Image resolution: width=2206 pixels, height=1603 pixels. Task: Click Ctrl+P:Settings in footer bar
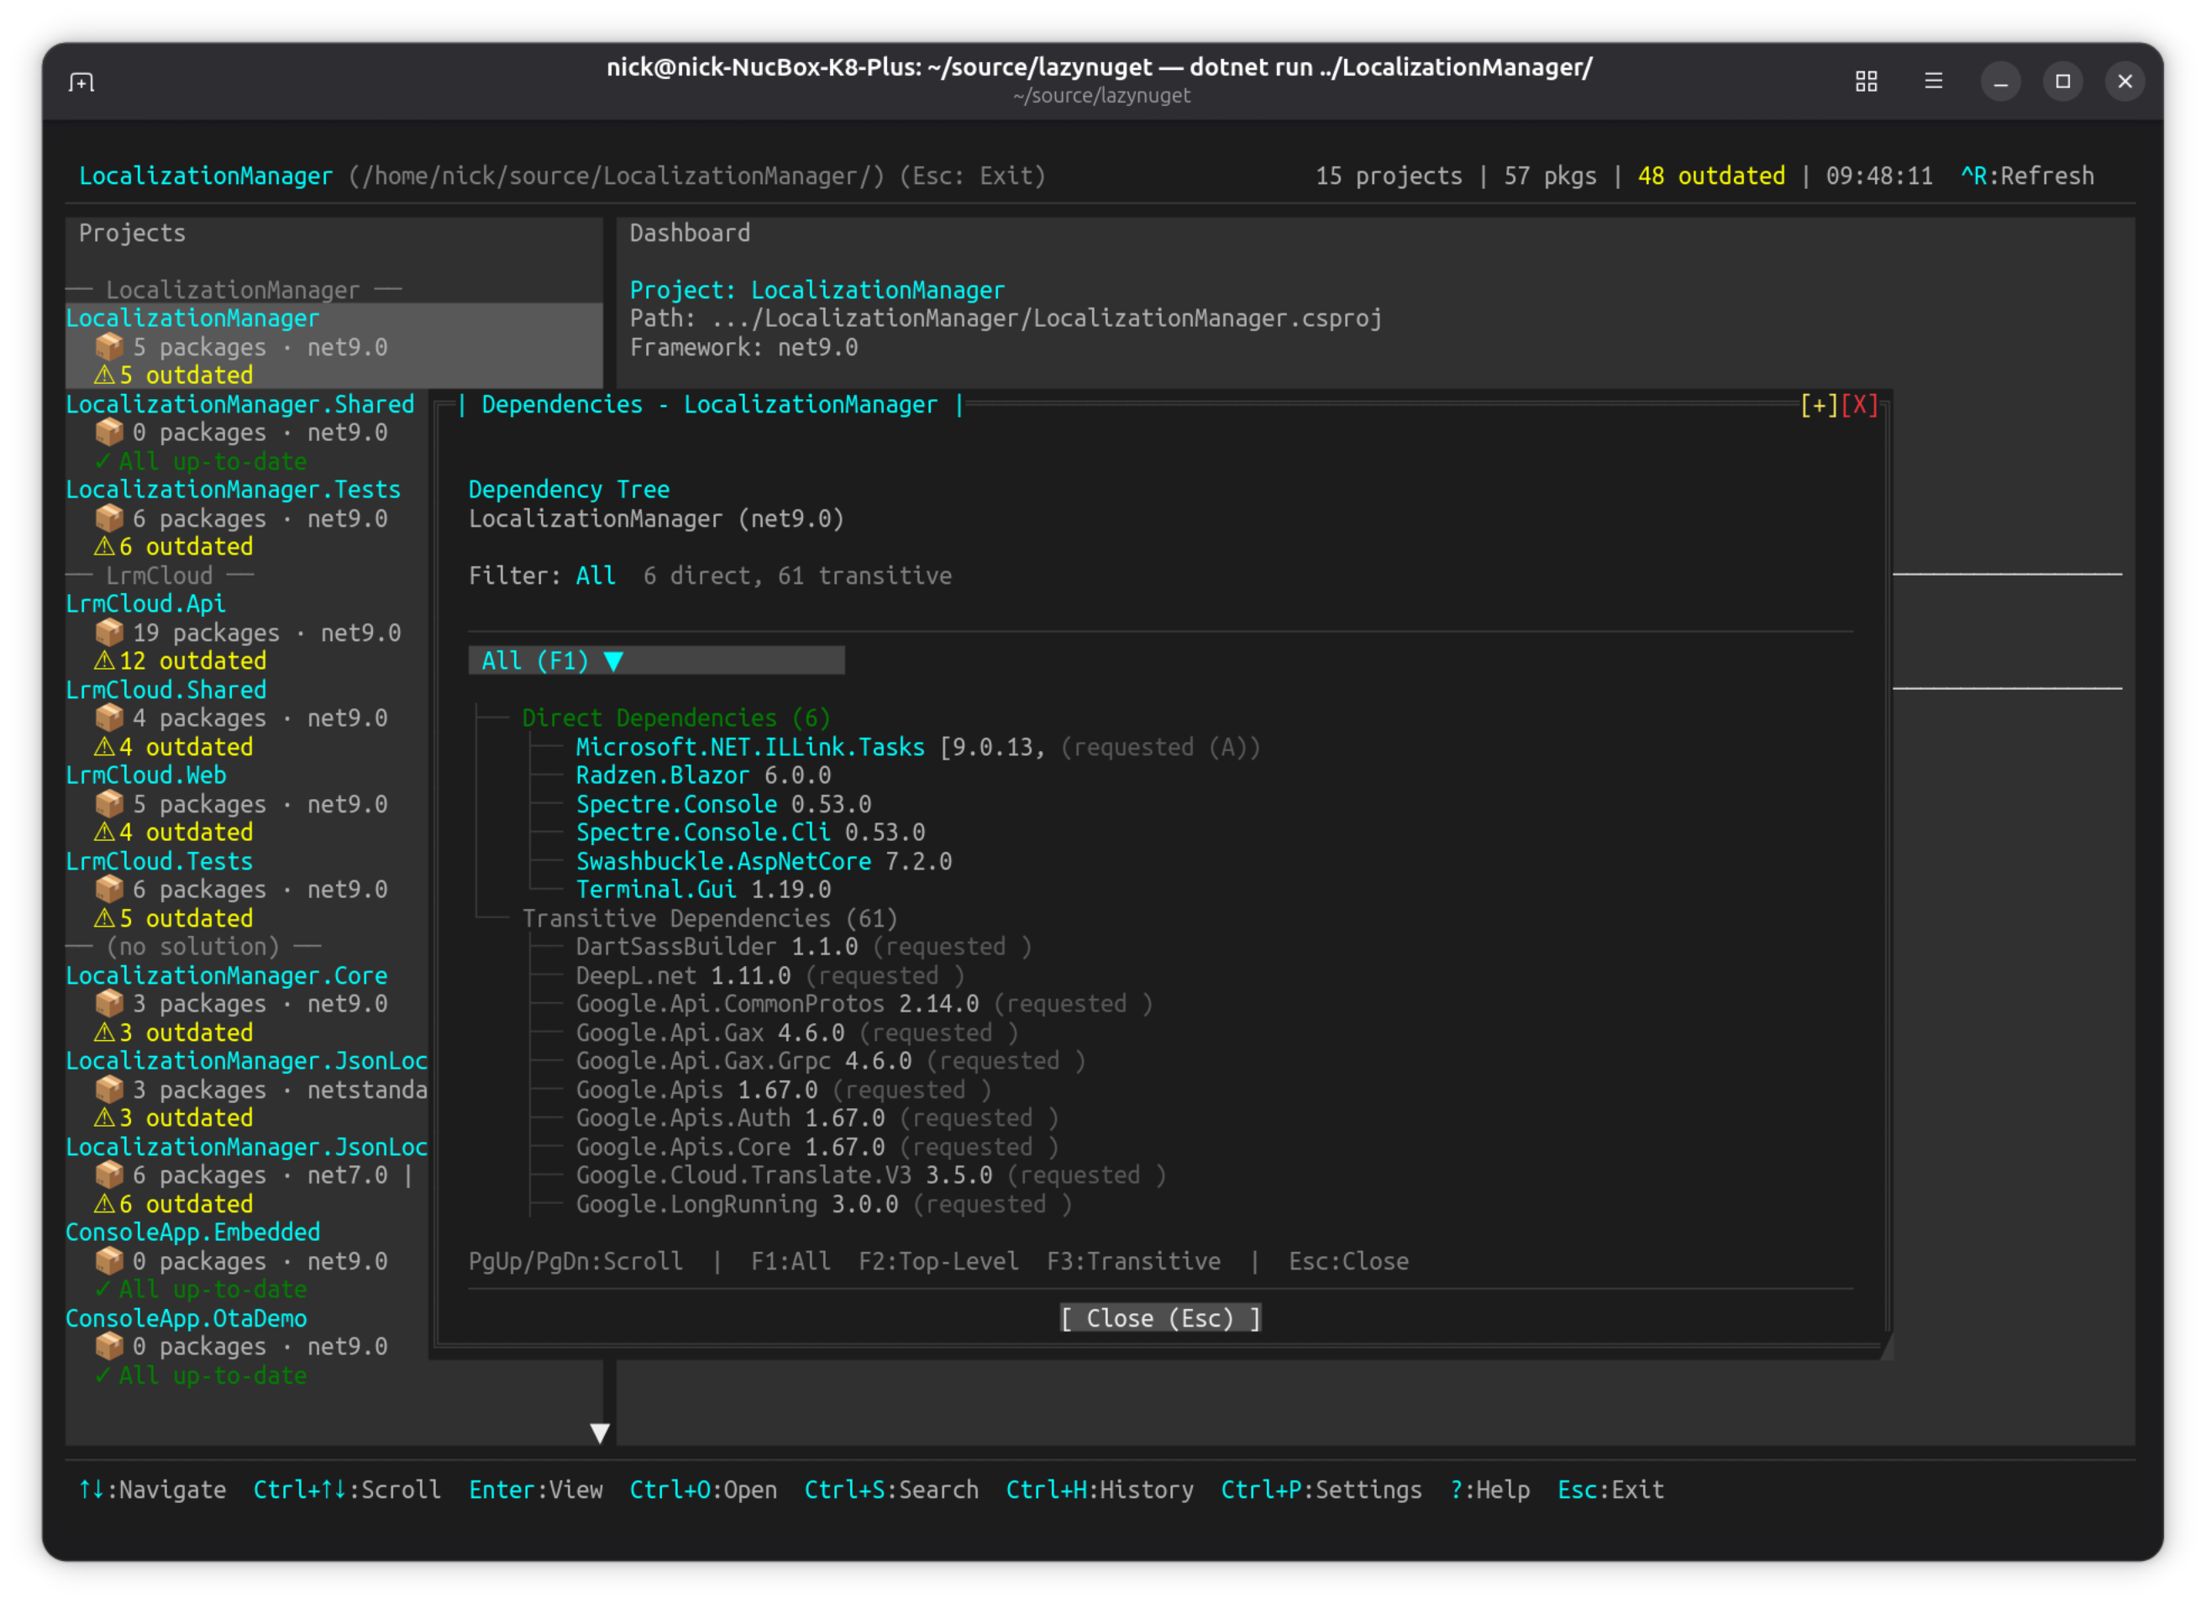point(1321,1490)
